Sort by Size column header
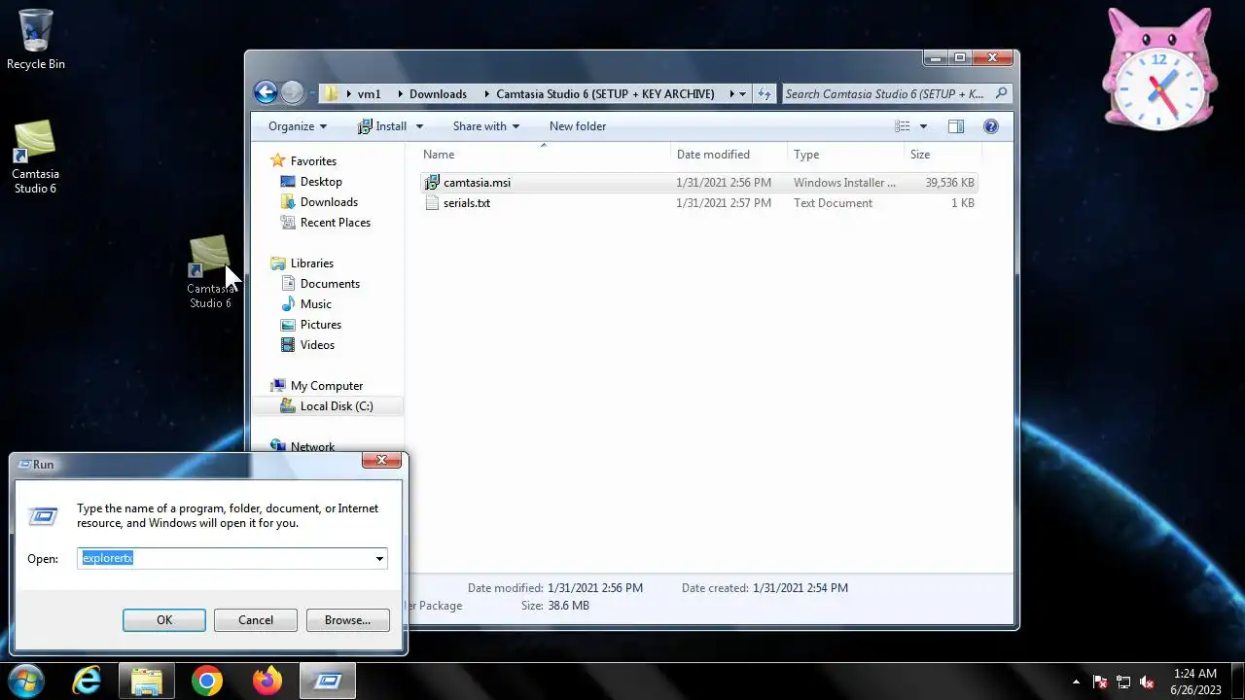1245x700 pixels. (942, 155)
